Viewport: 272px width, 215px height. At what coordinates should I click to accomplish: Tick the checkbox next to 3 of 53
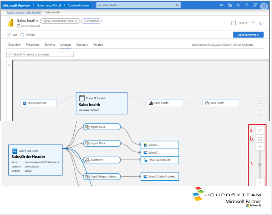[x=233, y=23]
